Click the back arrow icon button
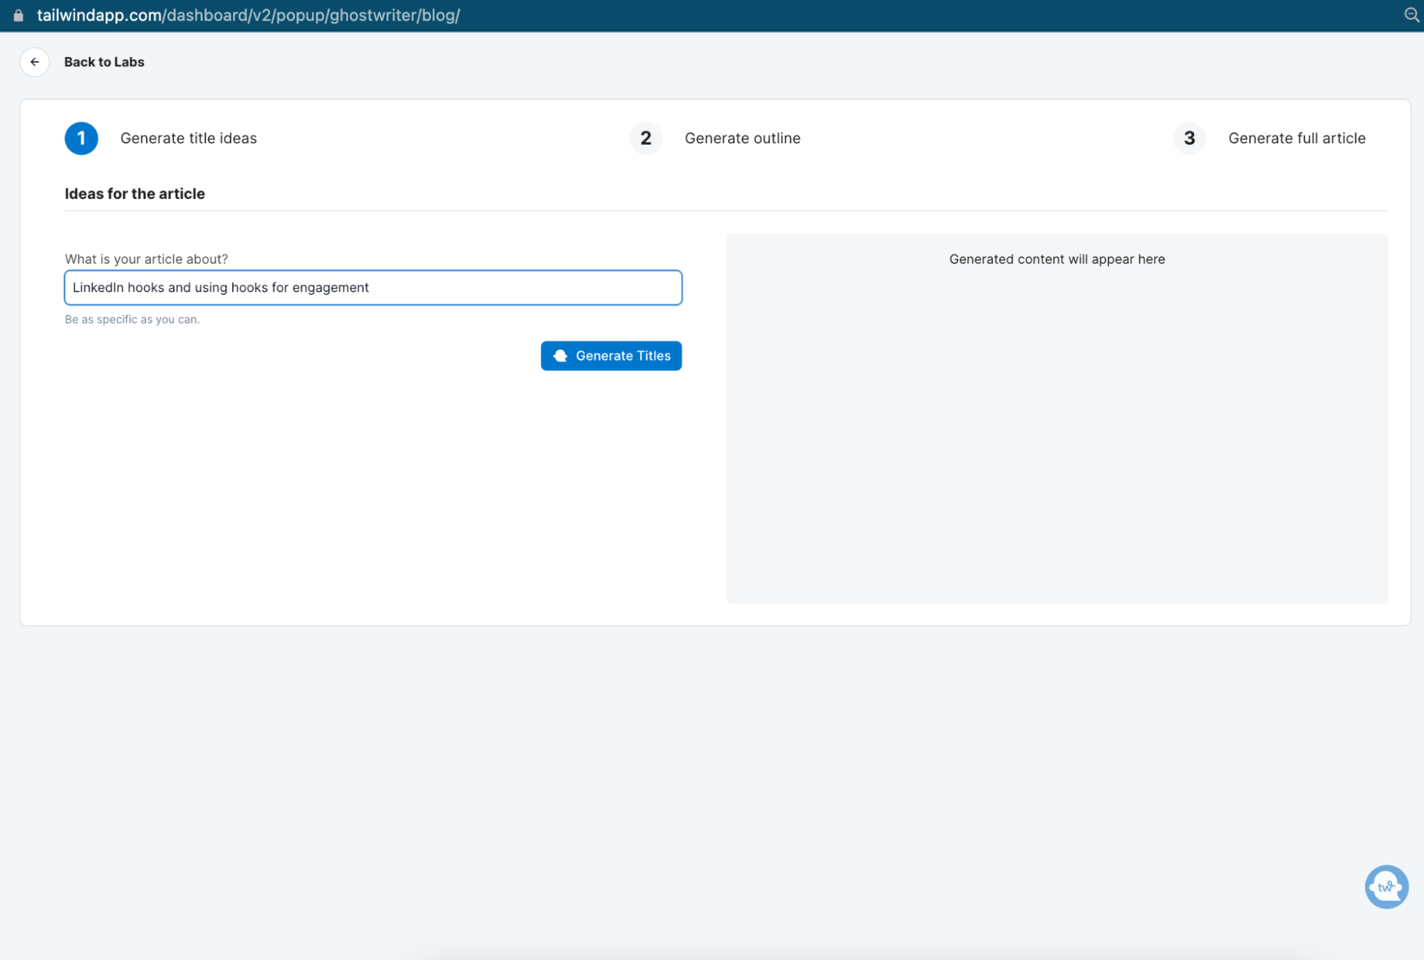The width and height of the screenshot is (1424, 960). tap(34, 62)
